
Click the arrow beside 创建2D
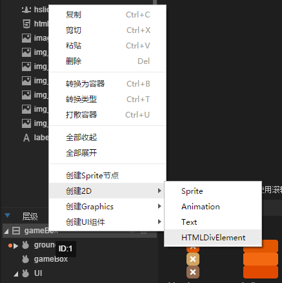click(x=159, y=191)
